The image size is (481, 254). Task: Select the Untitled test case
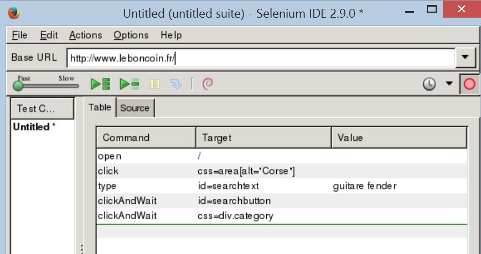point(34,127)
